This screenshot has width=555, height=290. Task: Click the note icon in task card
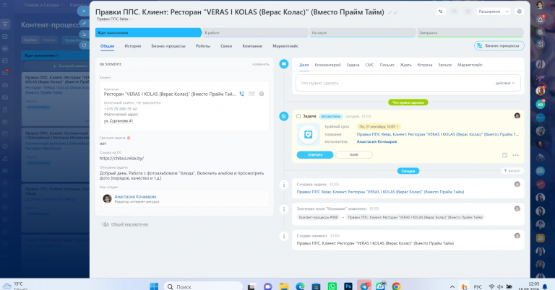tap(504, 155)
